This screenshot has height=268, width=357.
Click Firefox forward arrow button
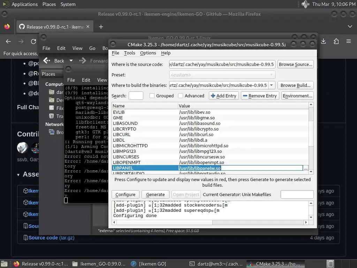coord(21,41)
